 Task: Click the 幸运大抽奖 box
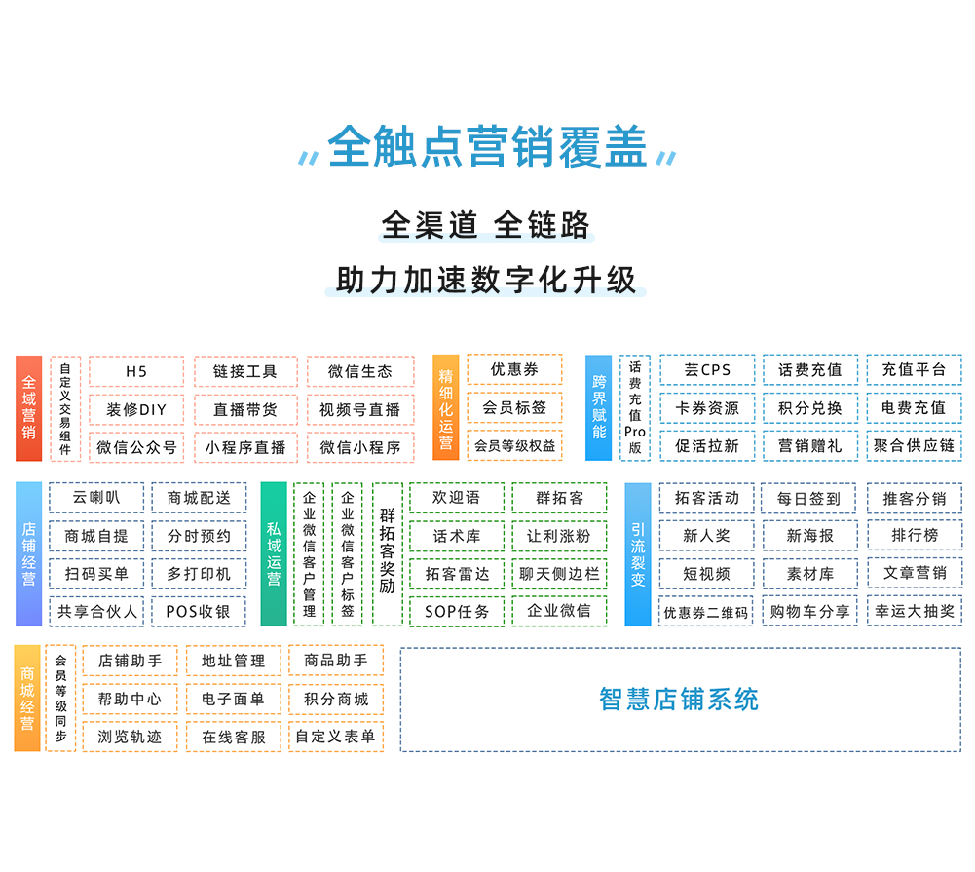coord(915,611)
